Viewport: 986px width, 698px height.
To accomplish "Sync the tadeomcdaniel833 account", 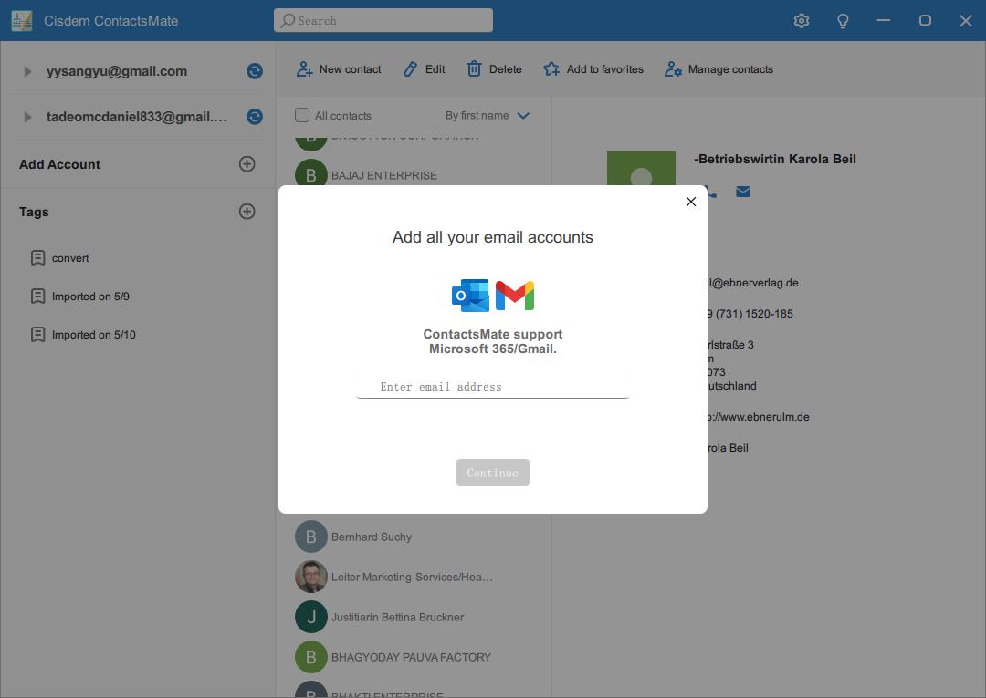I will pos(254,116).
